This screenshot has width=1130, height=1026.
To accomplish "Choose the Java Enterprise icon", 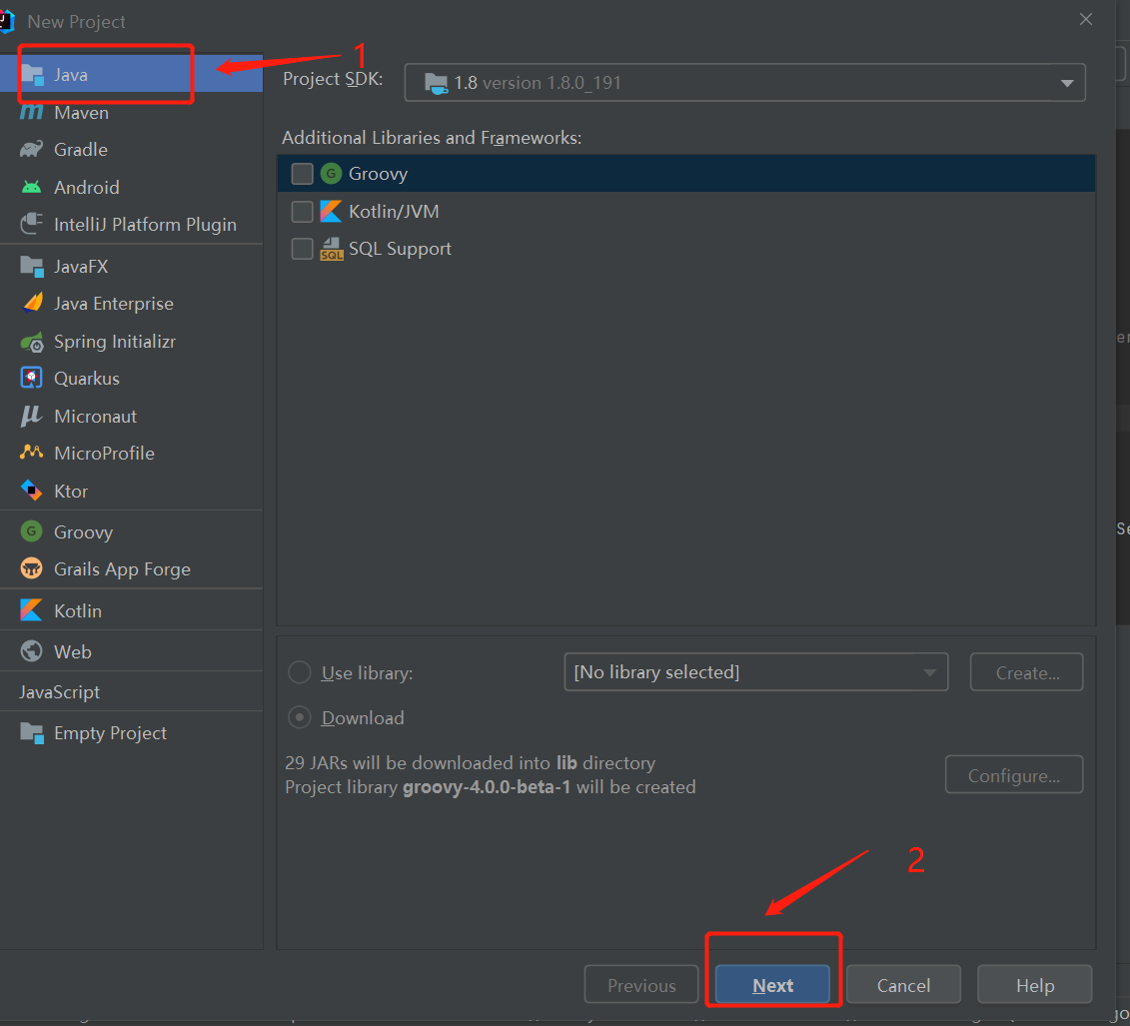I will (32, 304).
